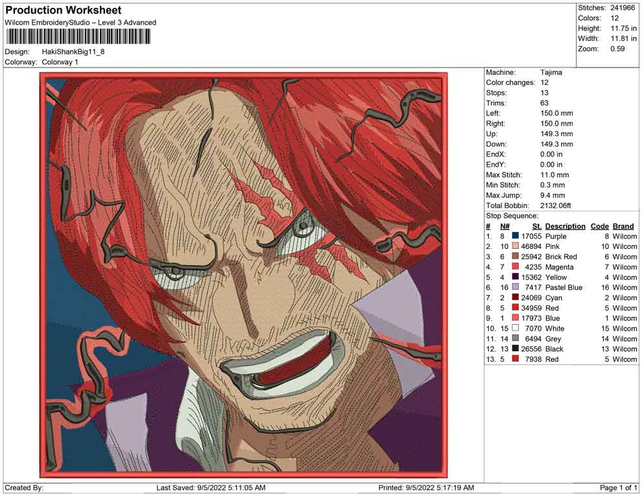Click stitch count '34959' in stop sequence
Screen dimensions: 642x494
[531, 308]
